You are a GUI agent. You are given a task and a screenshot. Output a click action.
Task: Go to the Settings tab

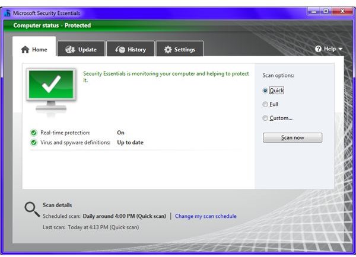180,49
